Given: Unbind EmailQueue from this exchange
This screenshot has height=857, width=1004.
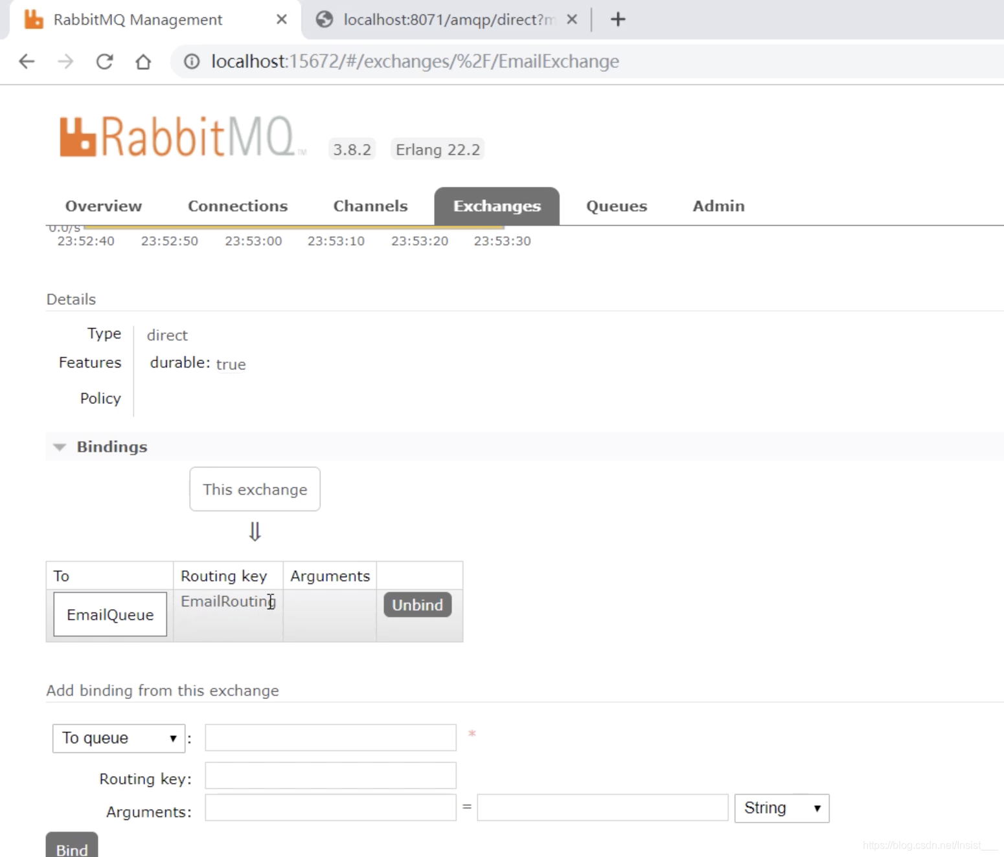Looking at the screenshot, I should tap(417, 605).
